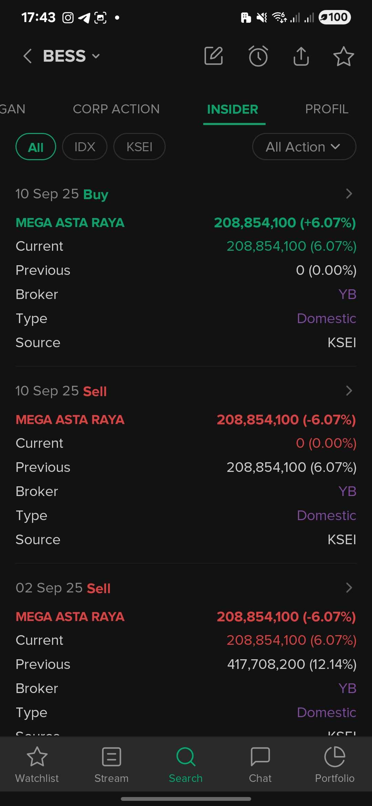Tap the share icon in header
372x806 pixels.
pos(301,56)
